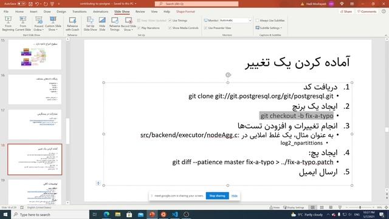Click the Undo icon
Image resolution: width=389 pixels, height=219 pixels.
point(36,4)
